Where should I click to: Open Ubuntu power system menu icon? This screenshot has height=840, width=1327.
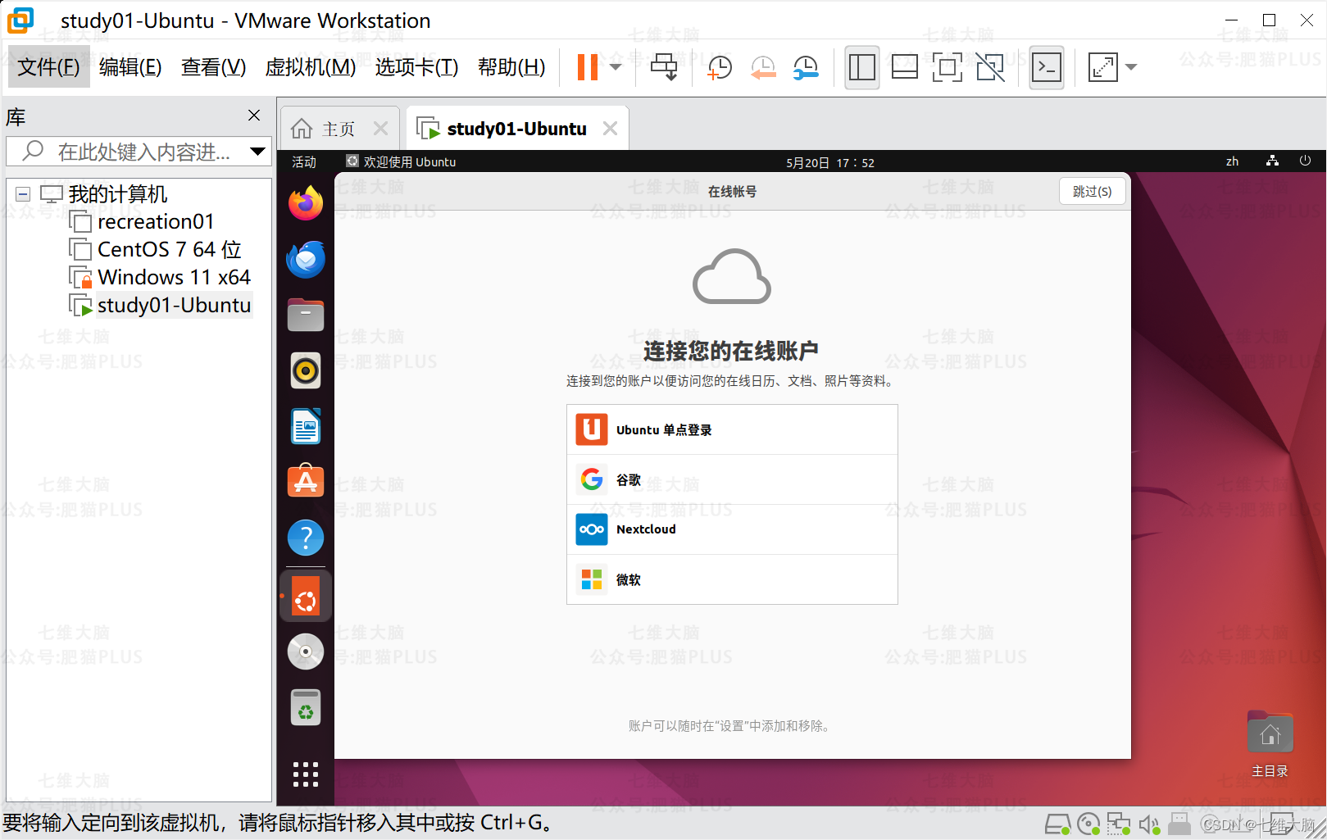1305,161
